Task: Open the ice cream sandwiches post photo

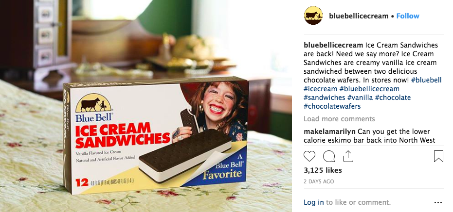Action: 146,106
